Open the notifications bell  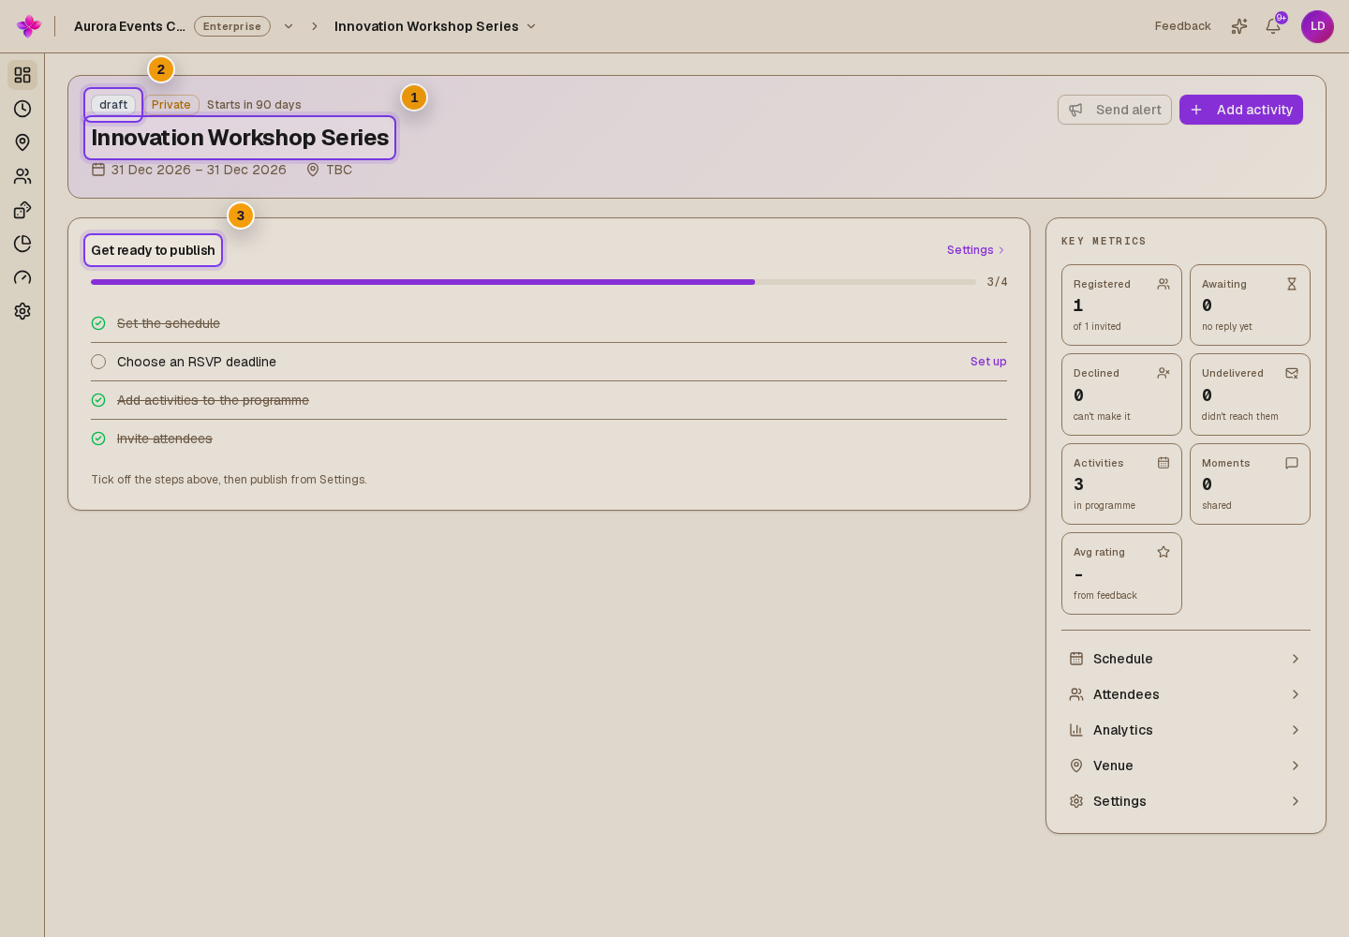1273,26
